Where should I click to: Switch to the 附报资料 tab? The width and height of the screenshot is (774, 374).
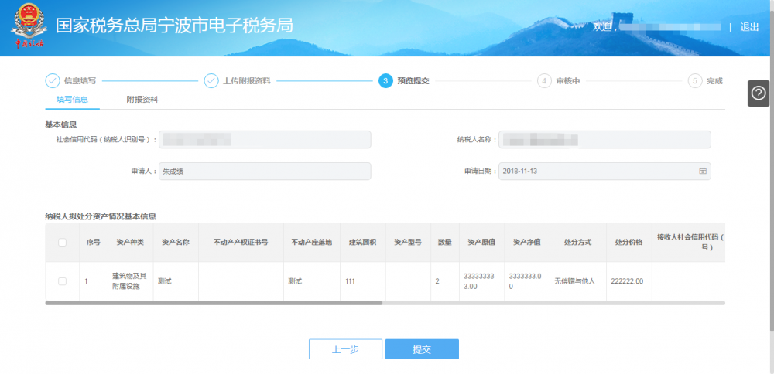click(x=142, y=100)
